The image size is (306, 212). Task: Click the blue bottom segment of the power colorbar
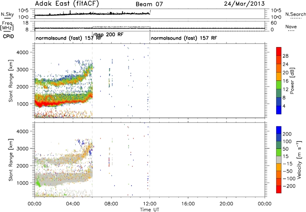tap(279, 110)
